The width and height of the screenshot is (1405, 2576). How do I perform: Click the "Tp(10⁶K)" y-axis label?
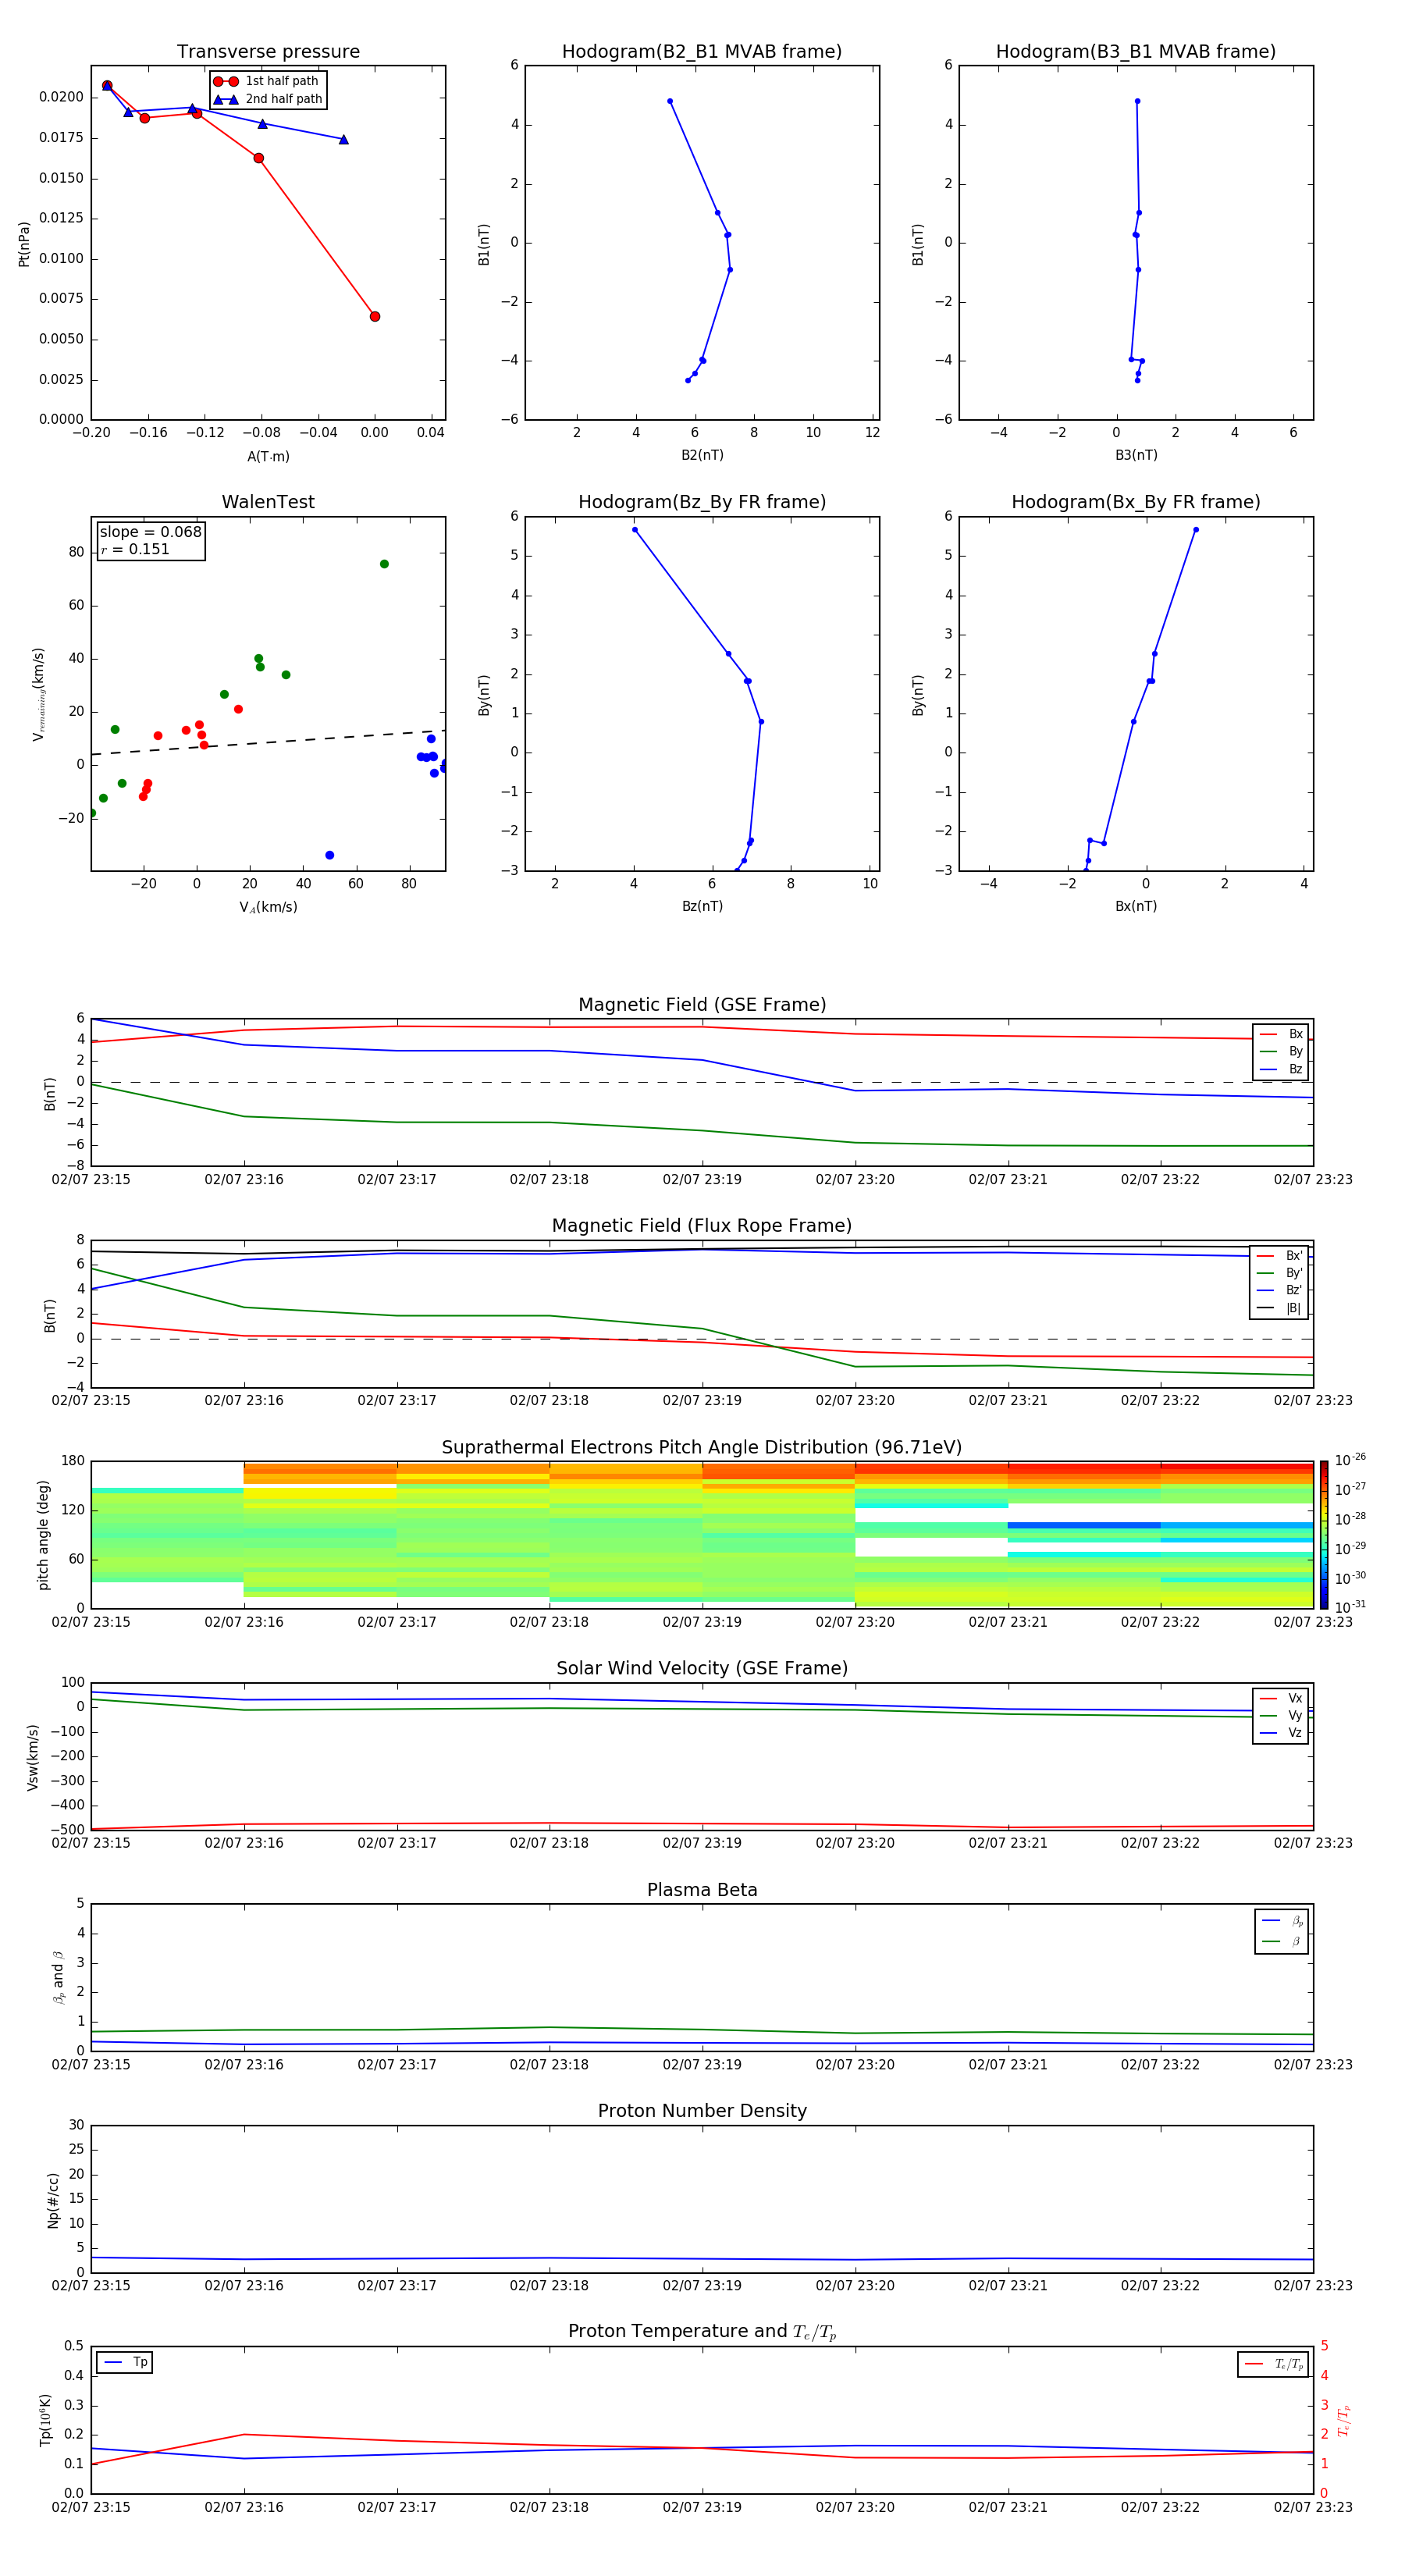pyautogui.click(x=45, y=2420)
